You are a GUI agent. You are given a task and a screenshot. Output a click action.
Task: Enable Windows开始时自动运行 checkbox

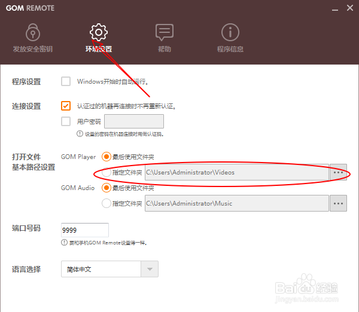point(66,81)
